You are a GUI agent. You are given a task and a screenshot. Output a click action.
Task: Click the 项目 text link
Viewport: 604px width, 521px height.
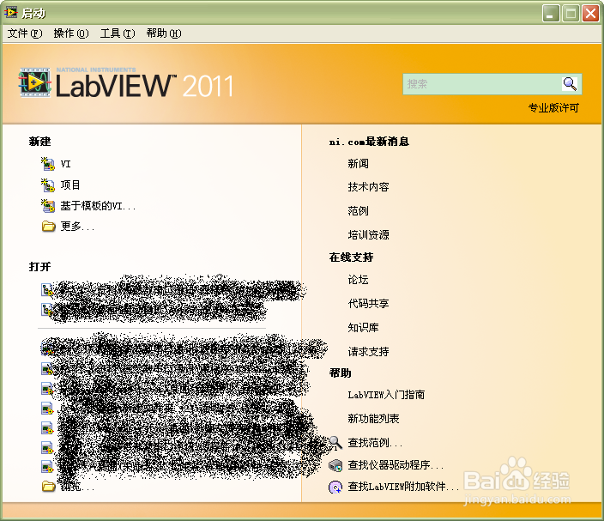pos(70,185)
